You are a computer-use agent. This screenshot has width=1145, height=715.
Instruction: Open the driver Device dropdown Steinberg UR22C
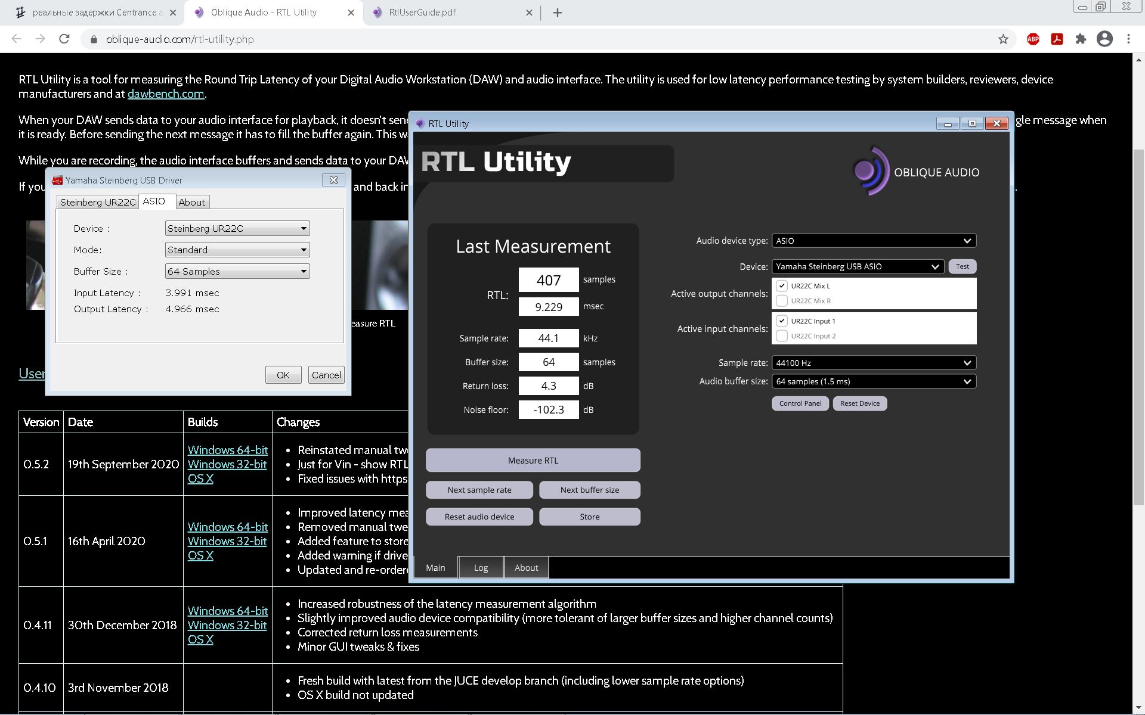tap(237, 228)
